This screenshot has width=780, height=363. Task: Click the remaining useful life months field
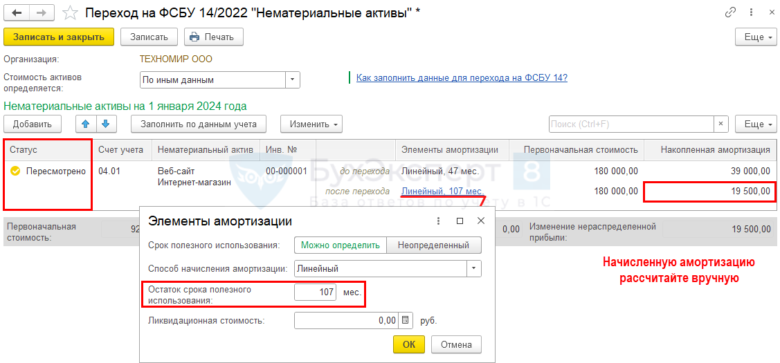315,293
